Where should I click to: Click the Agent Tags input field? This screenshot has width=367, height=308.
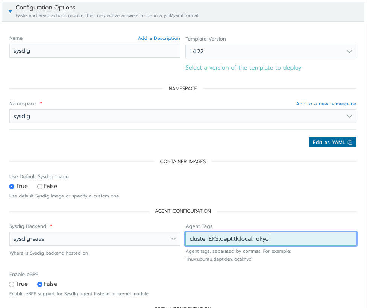pos(271,239)
